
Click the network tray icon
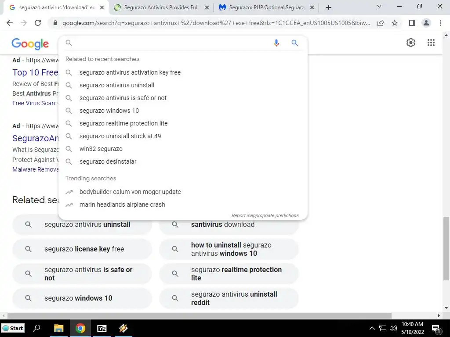pos(383,328)
